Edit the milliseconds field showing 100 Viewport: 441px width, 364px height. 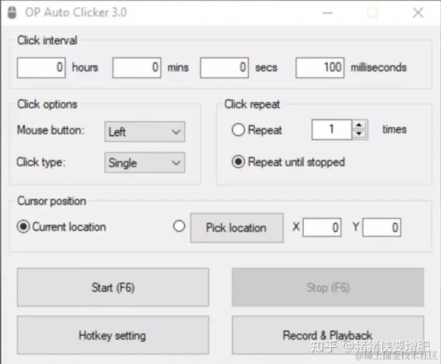pos(320,68)
